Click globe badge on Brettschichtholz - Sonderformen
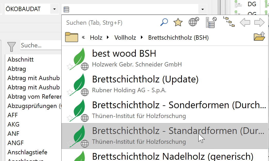Image resolution: width=269 pixels, height=161 pixels. pyautogui.click(x=85, y=118)
